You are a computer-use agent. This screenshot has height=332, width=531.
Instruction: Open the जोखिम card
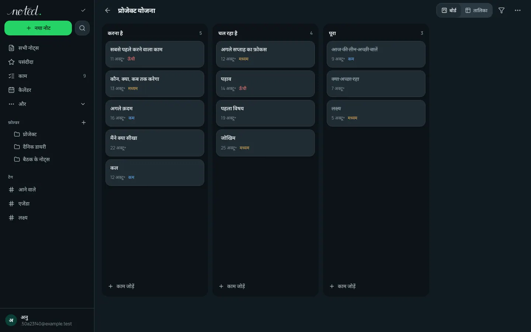[265, 143]
